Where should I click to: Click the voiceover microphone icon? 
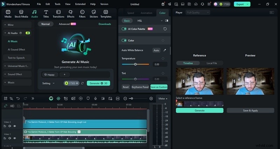click(x=96, y=99)
